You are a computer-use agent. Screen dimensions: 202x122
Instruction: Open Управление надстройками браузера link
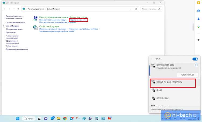coord(83,29)
